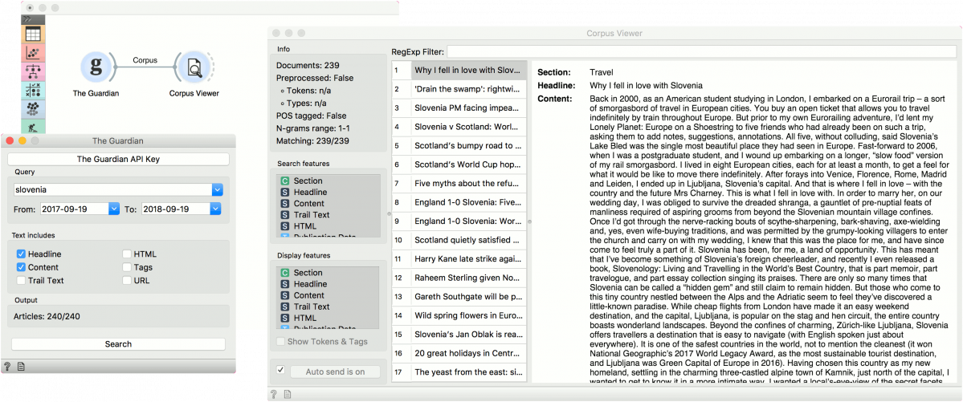Toggle the Show Tokens & Tags checkbox
The image size is (963, 402).
tap(280, 341)
